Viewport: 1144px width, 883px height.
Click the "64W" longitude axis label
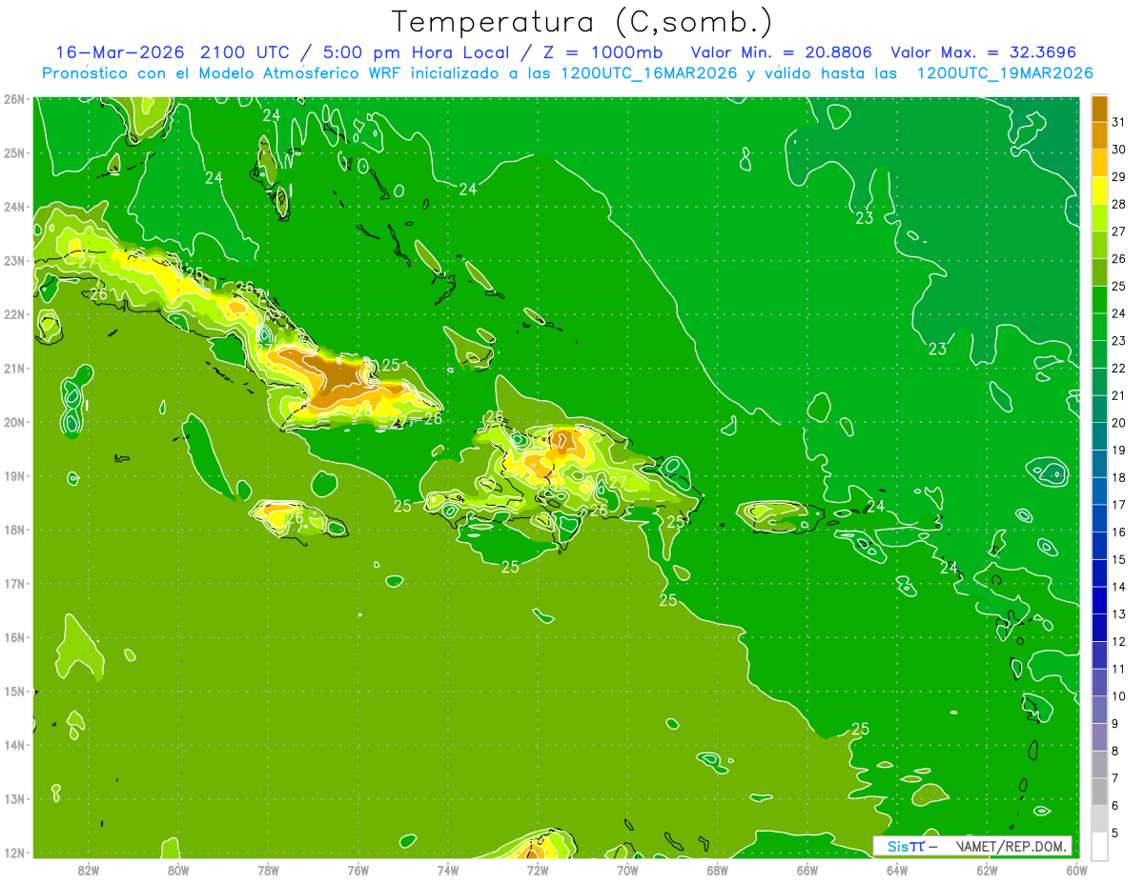click(x=897, y=870)
